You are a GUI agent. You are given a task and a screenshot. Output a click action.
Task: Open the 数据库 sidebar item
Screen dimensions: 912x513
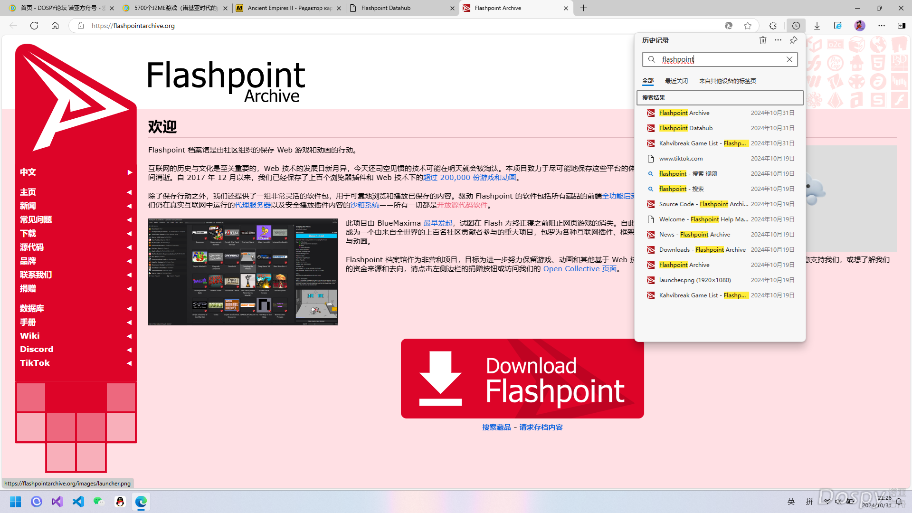coord(76,308)
